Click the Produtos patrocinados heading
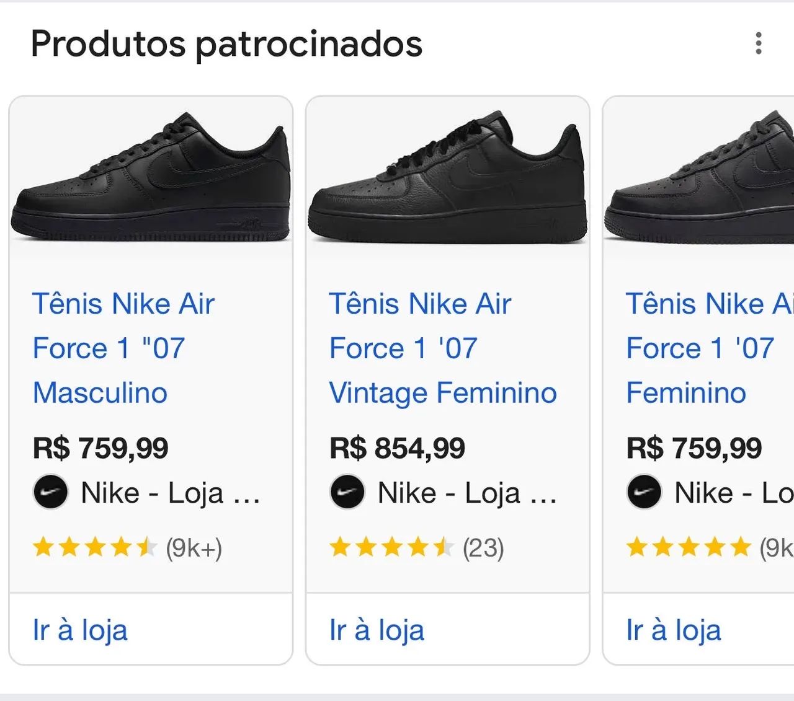Screen dimensions: 794x701 point(227,43)
